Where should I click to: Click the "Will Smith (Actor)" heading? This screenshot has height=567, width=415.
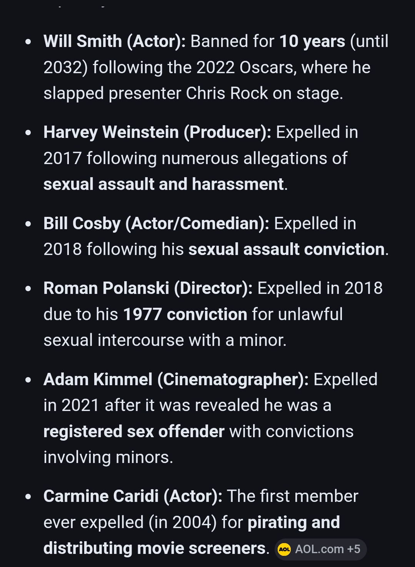(x=115, y=41)
